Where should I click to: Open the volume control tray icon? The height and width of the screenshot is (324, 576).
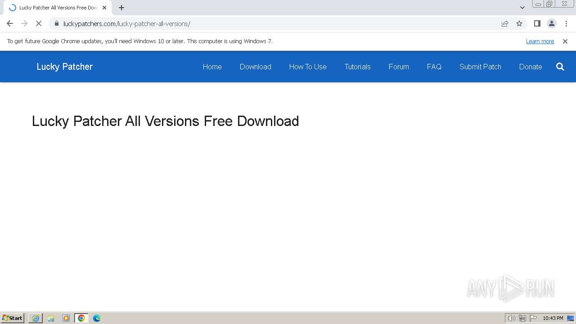(511, 318)
